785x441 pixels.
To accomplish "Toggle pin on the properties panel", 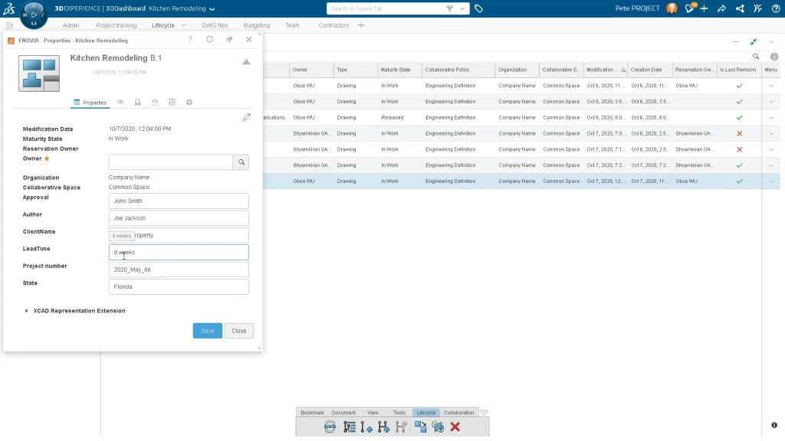I will point(229,40).
